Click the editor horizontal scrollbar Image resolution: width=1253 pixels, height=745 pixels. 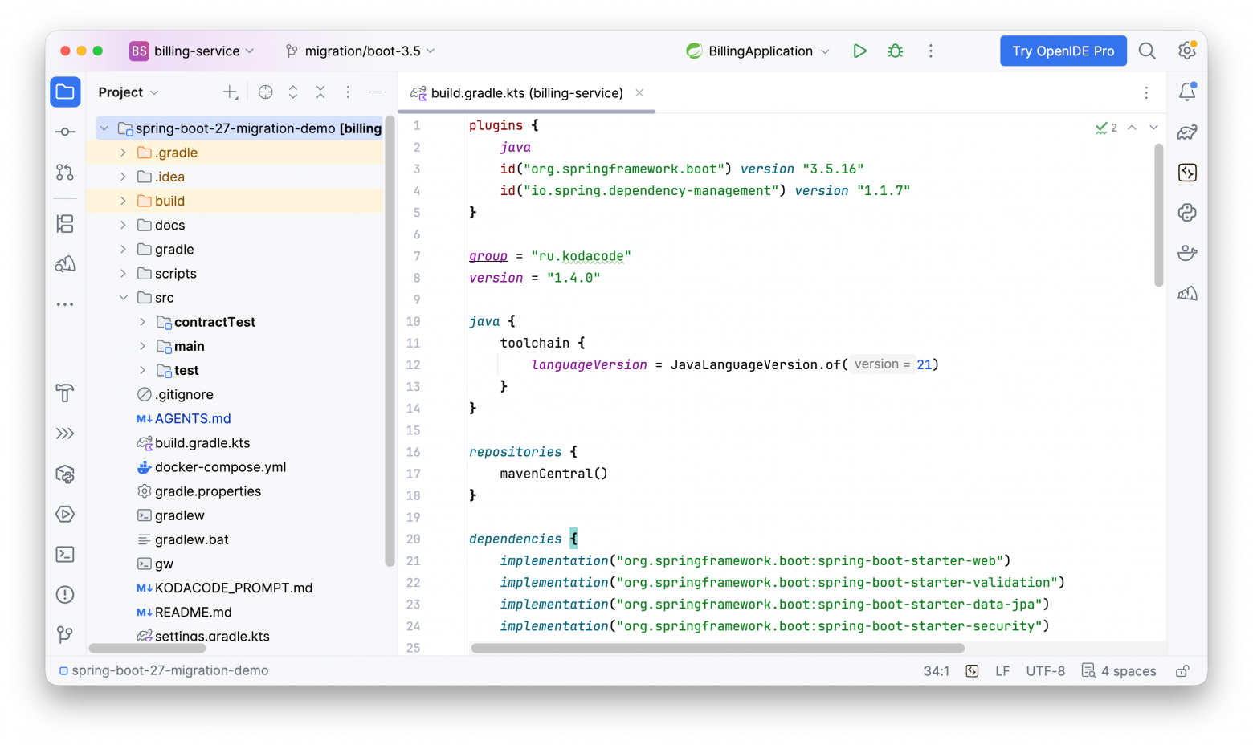click(x=717, y=648)
